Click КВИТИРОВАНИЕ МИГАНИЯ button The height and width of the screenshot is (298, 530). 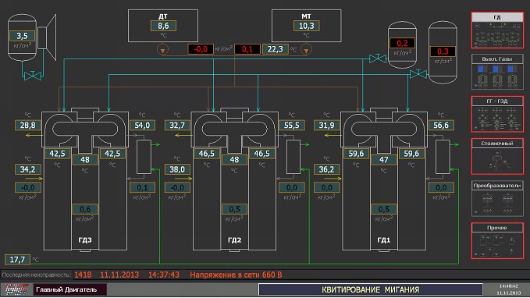(371, 289)
